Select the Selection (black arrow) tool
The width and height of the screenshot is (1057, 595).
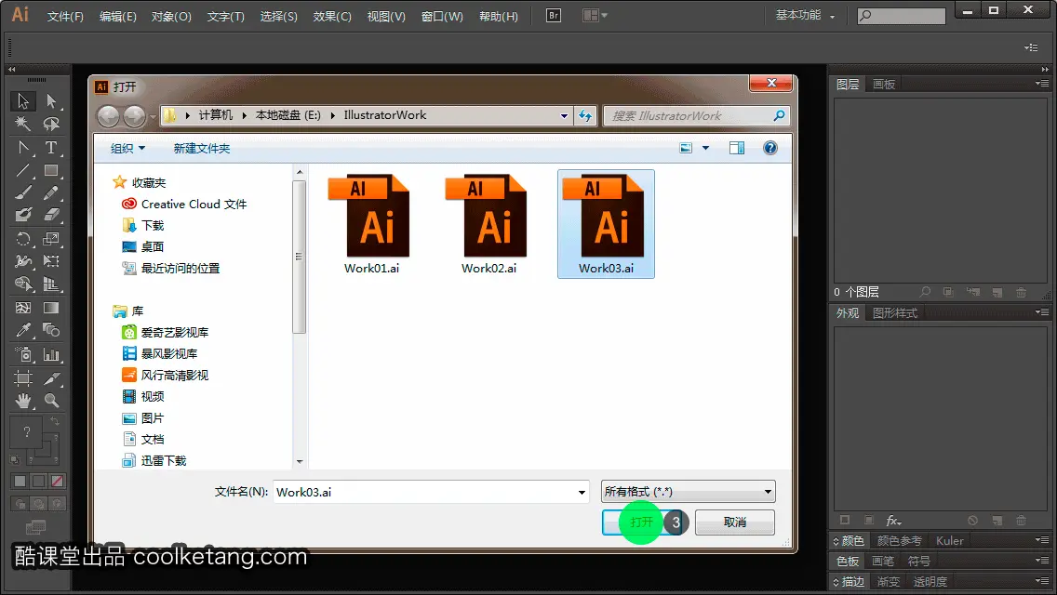23,101
